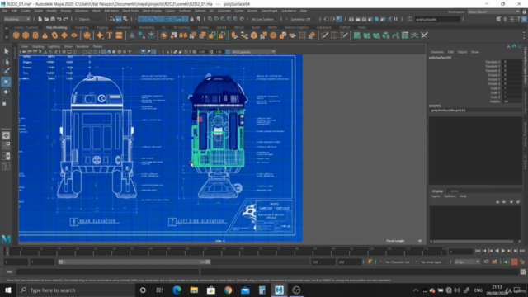Create a polygon sphere from the shelf
Screen dimensions: 528x297
16,35
